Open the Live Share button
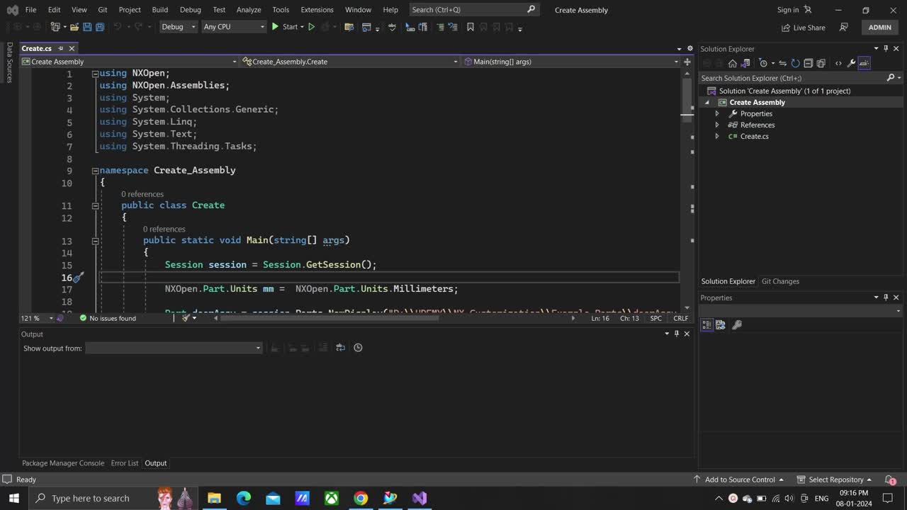907x510 pixels. tap(804, 28)
